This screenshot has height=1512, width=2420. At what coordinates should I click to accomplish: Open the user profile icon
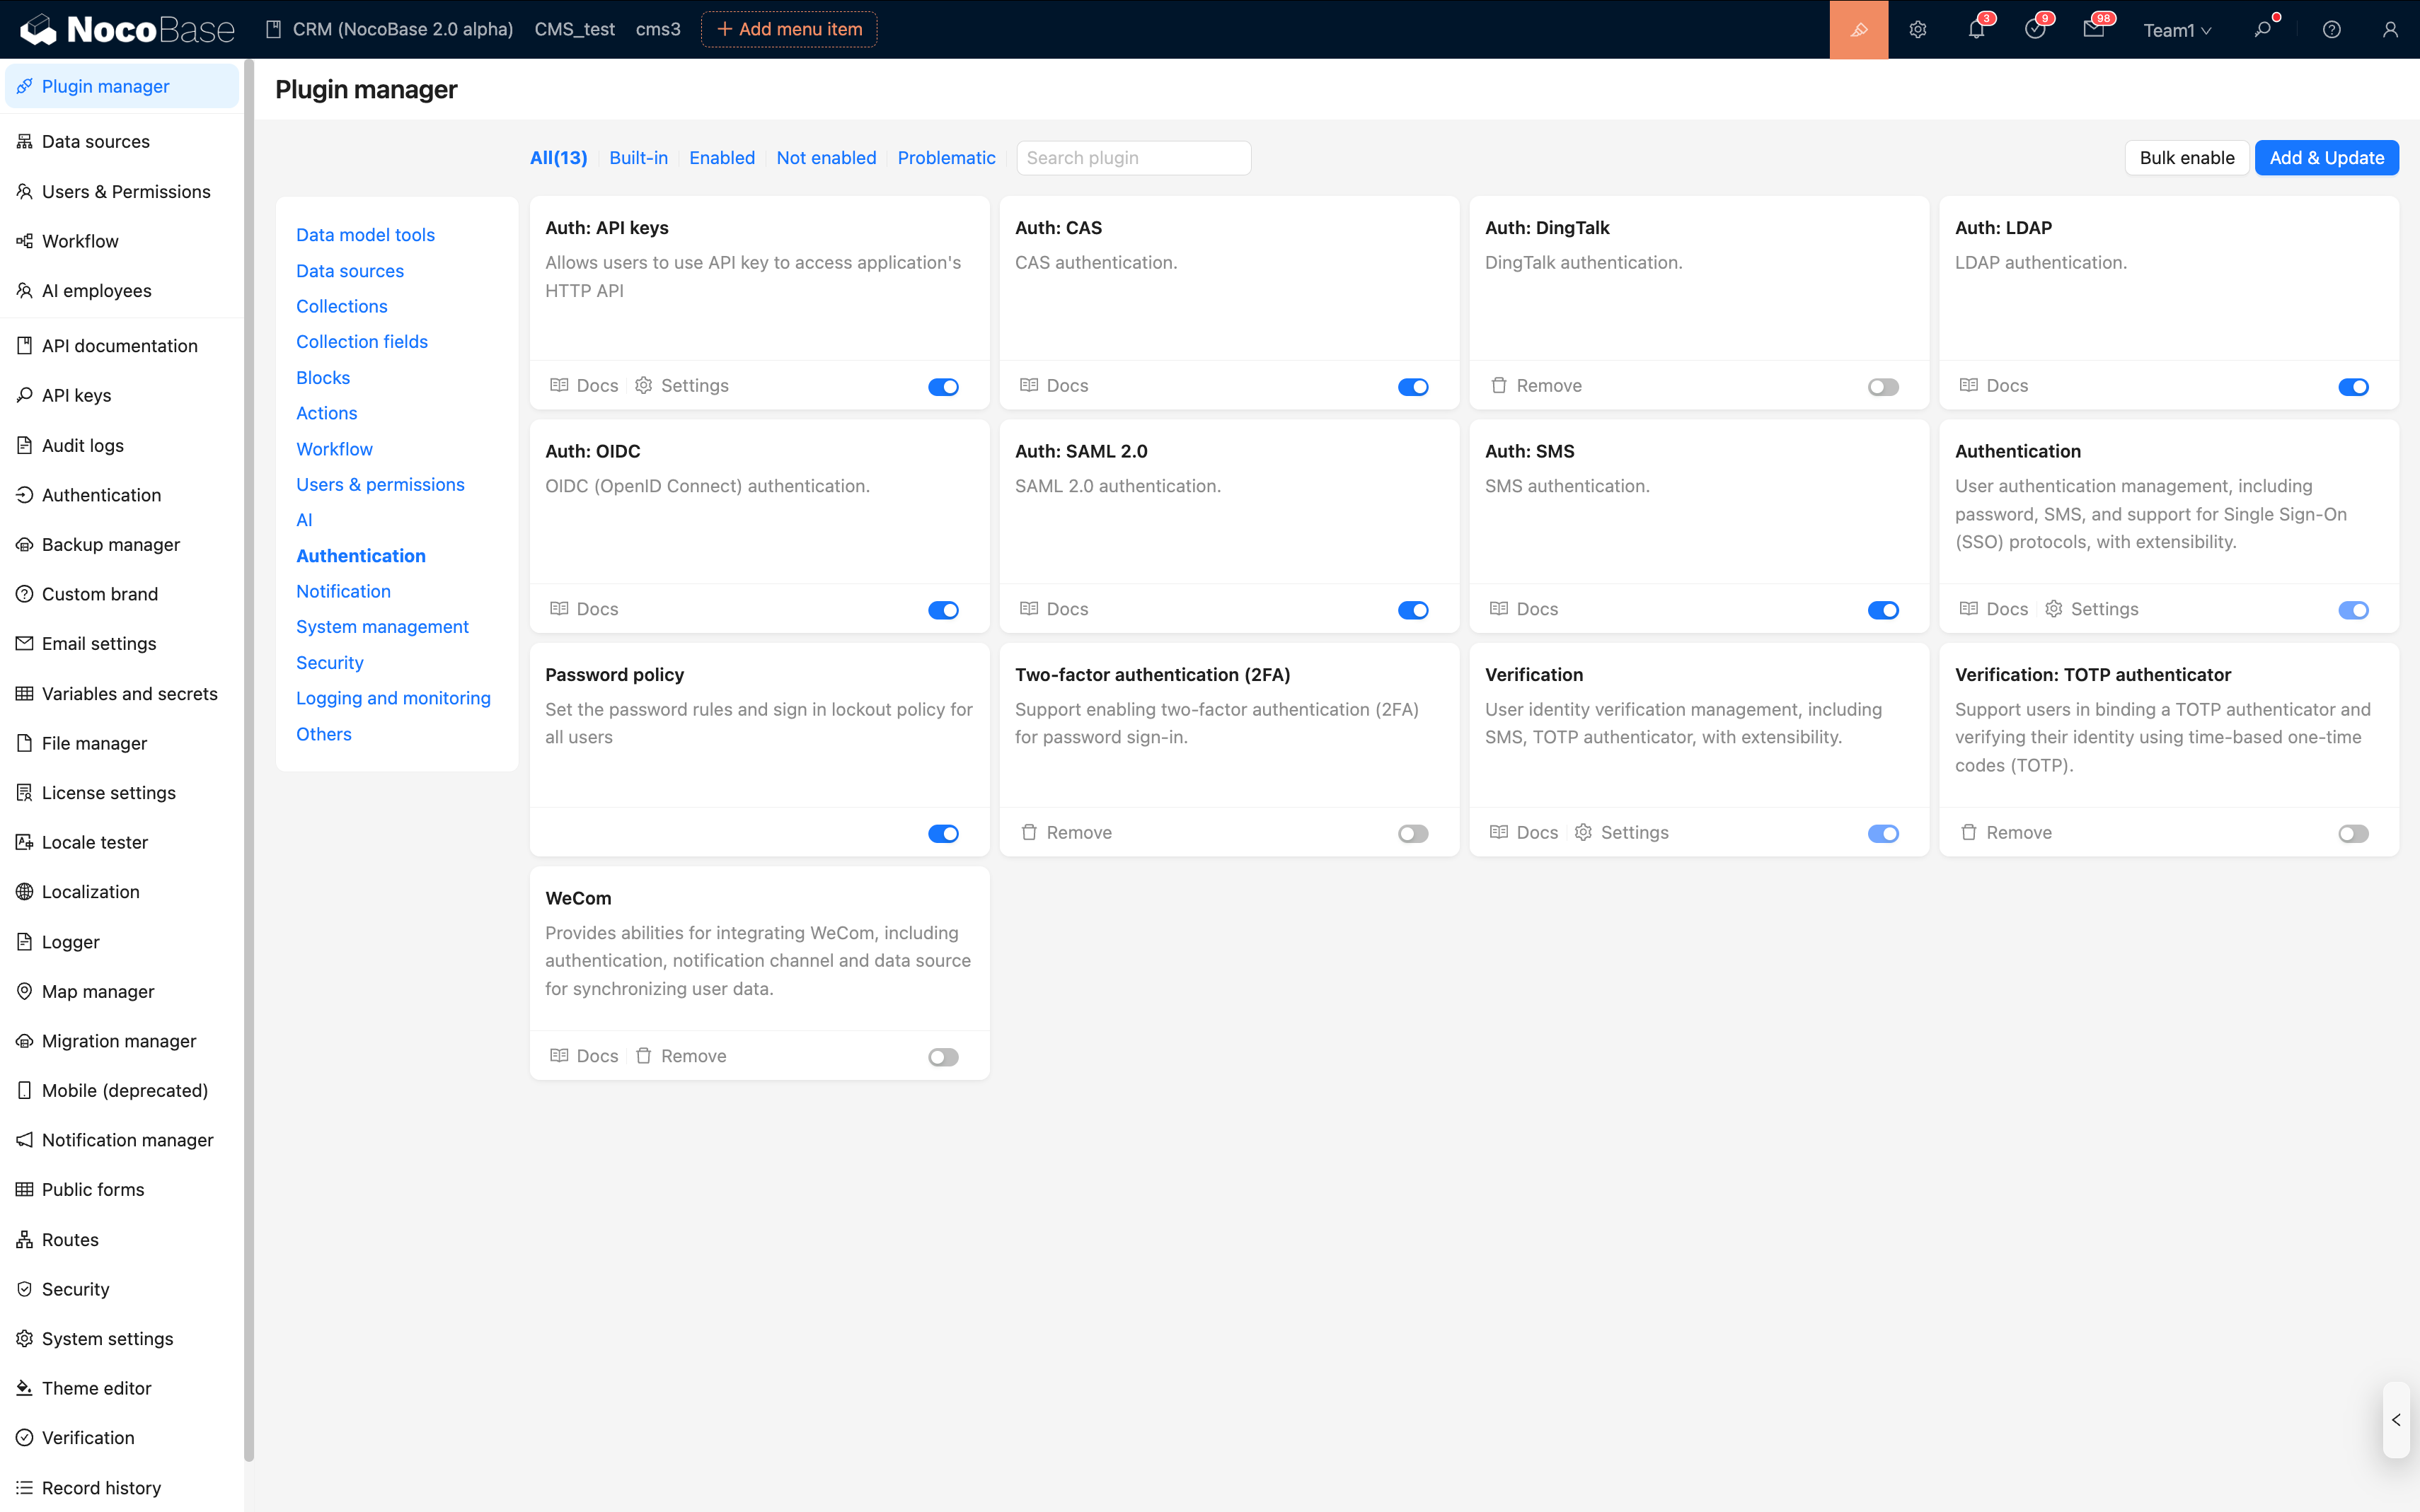[x=2390, y=30]
